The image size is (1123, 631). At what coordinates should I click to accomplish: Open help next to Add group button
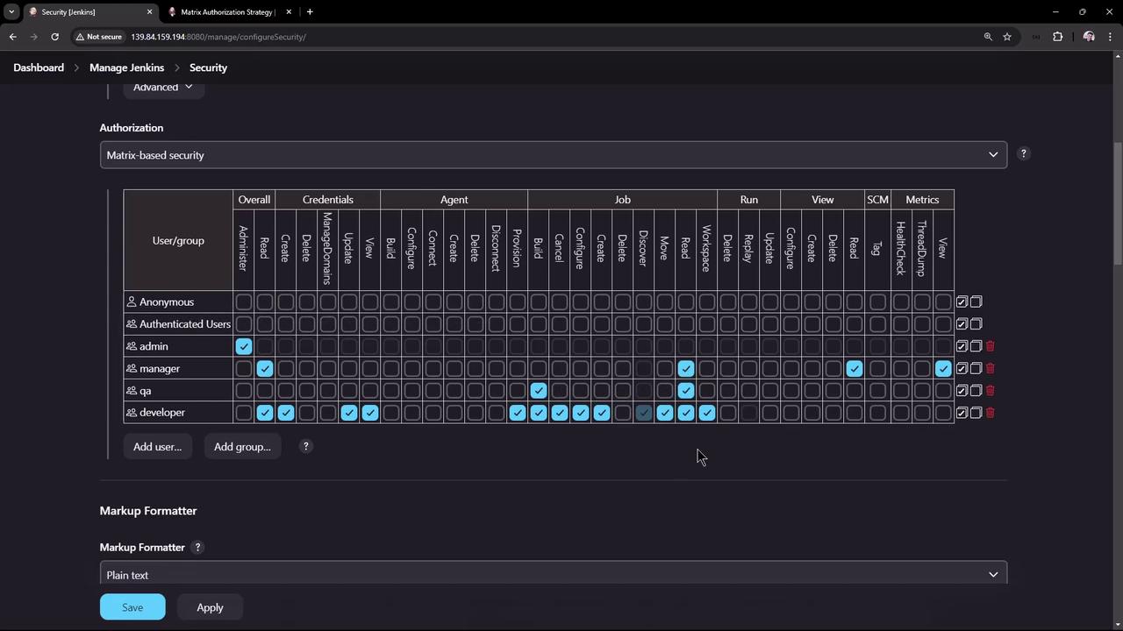(305, 446)
